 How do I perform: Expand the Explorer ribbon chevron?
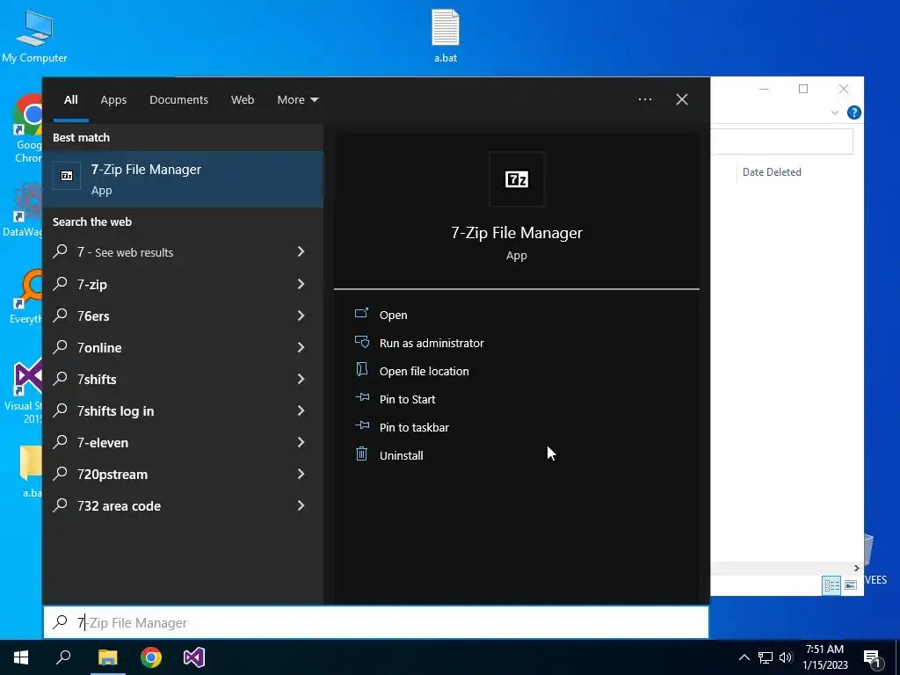[x=835, y=112]
